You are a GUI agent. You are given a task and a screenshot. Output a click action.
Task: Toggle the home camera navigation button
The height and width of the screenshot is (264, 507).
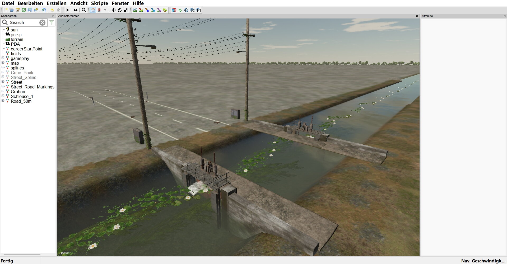coord(93,10)
